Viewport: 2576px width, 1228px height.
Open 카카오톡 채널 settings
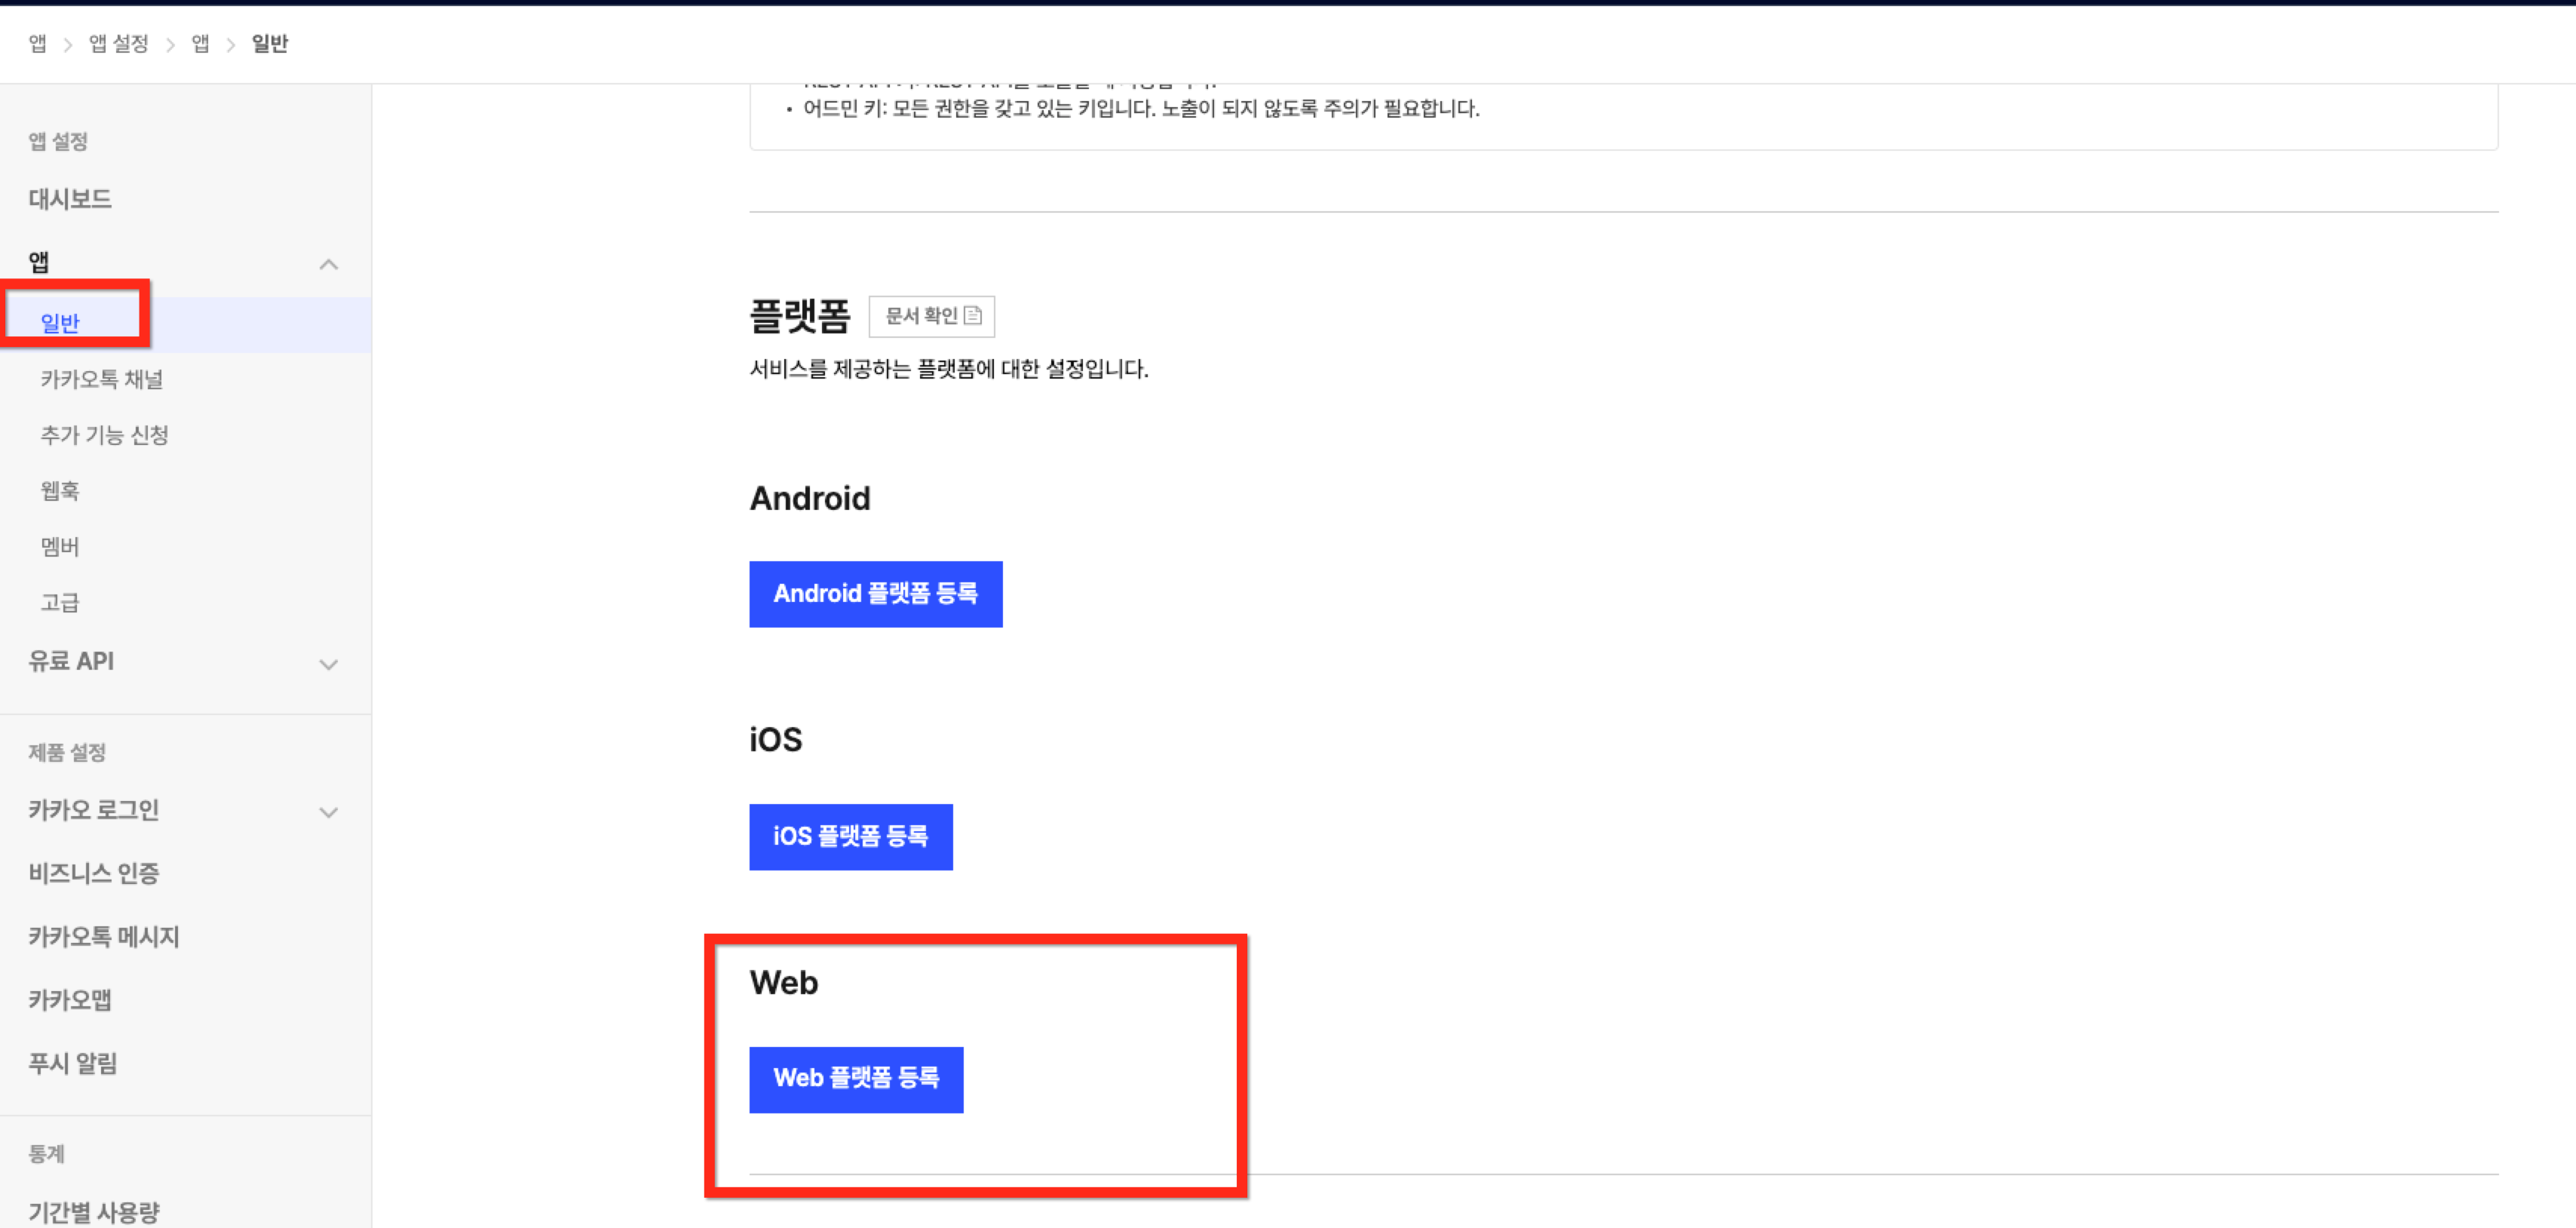point(101,379)
